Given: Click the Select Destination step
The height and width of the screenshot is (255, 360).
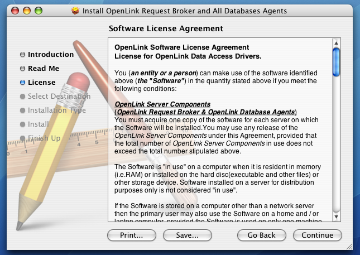Looking at the screenshot, I should 59,97.
